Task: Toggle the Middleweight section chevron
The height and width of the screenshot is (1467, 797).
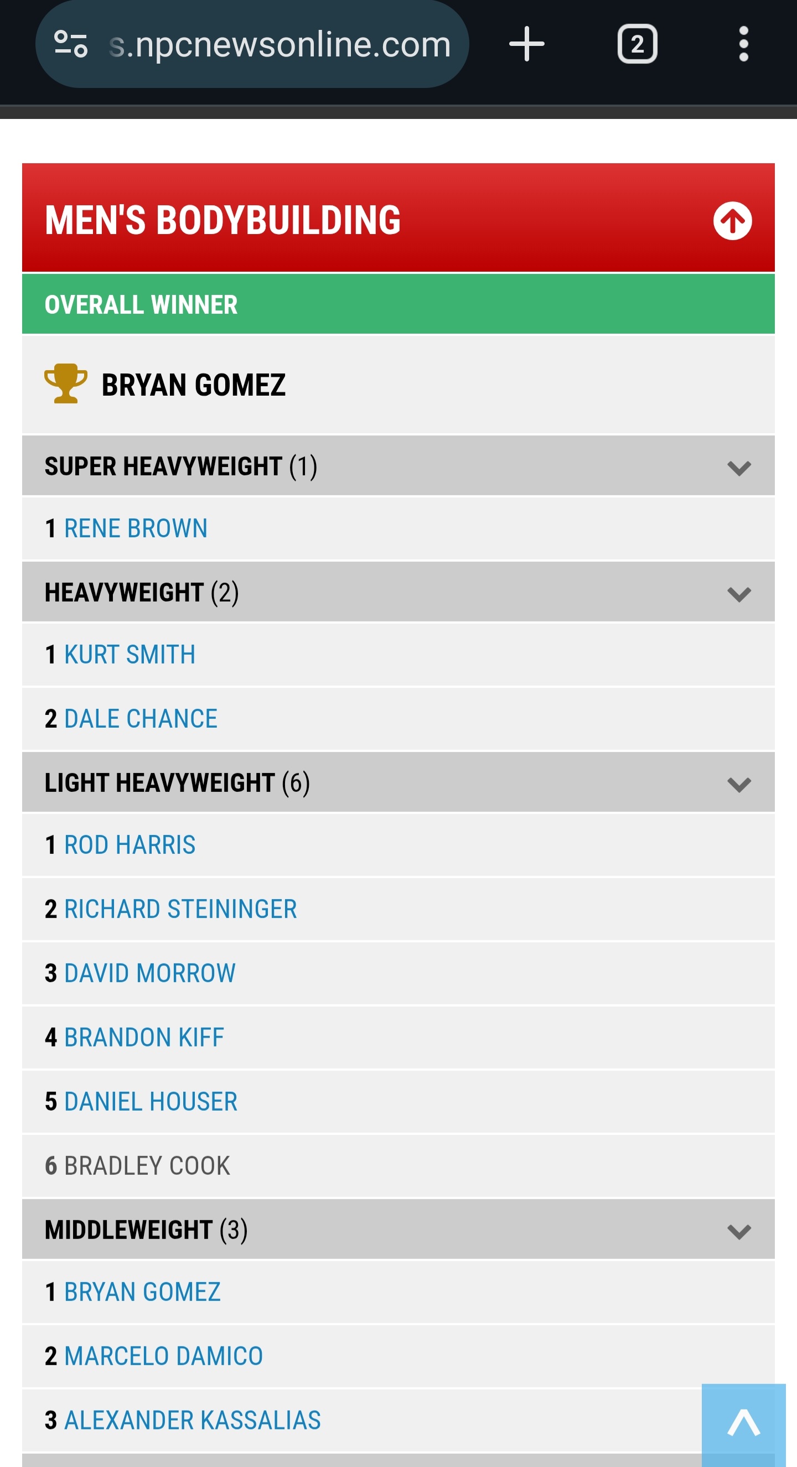Action: tap(739, 1232)
